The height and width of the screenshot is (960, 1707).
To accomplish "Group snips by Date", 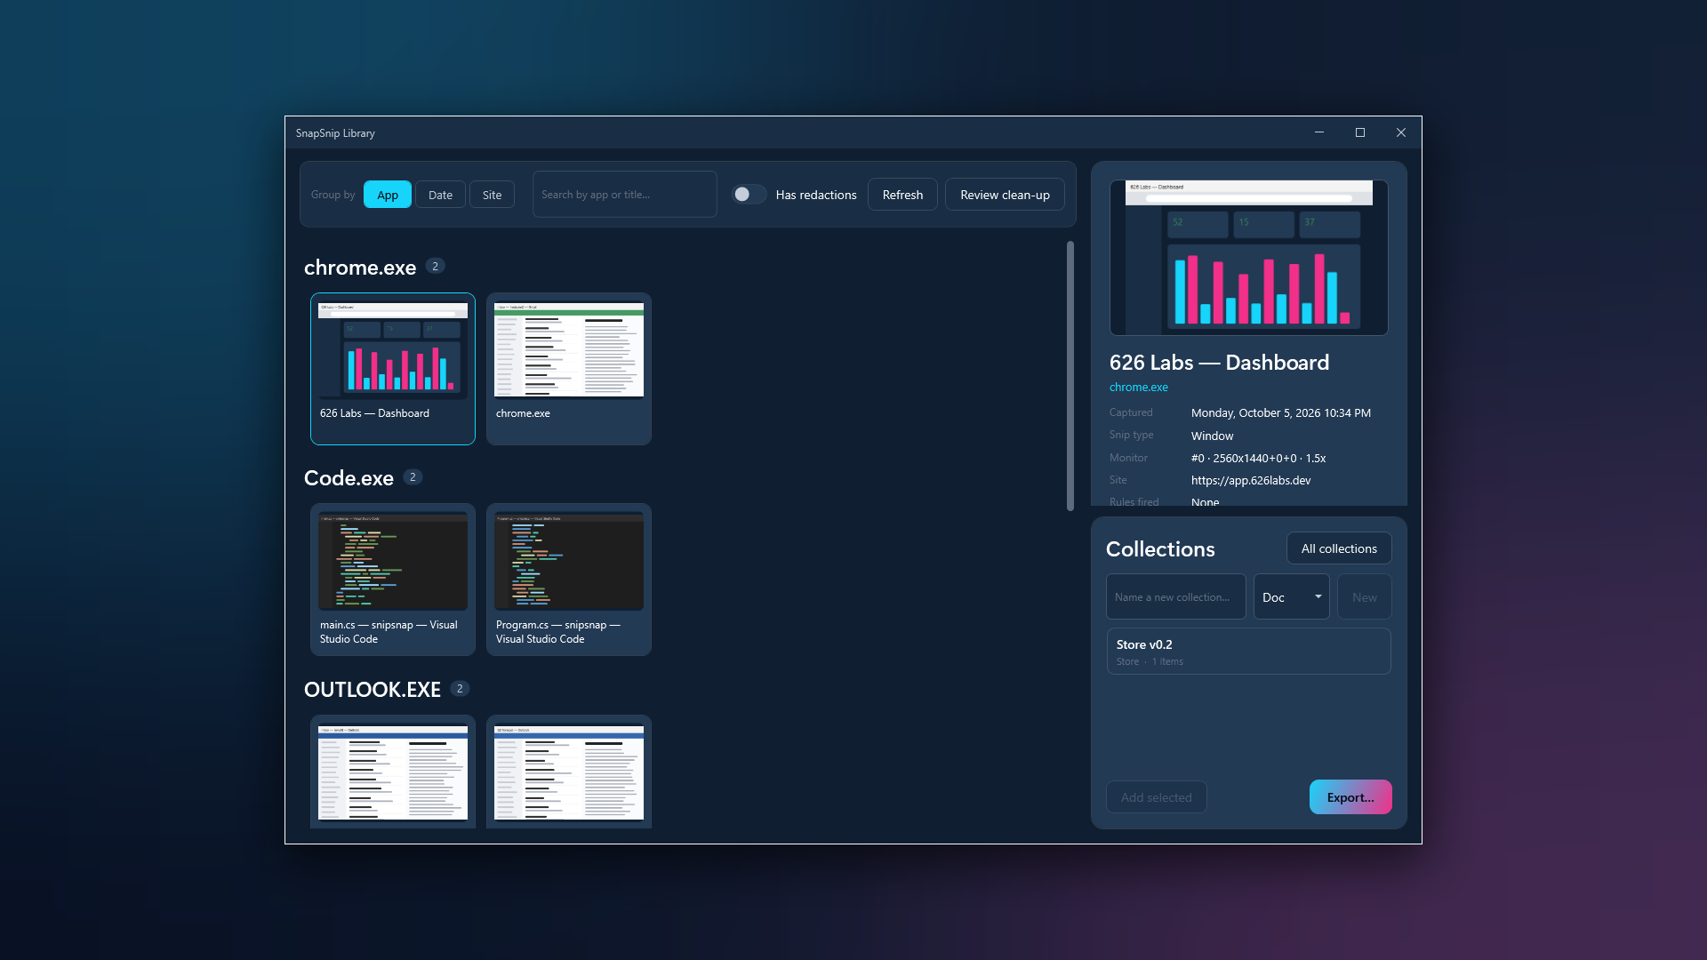I will click(x=440, y=195).
